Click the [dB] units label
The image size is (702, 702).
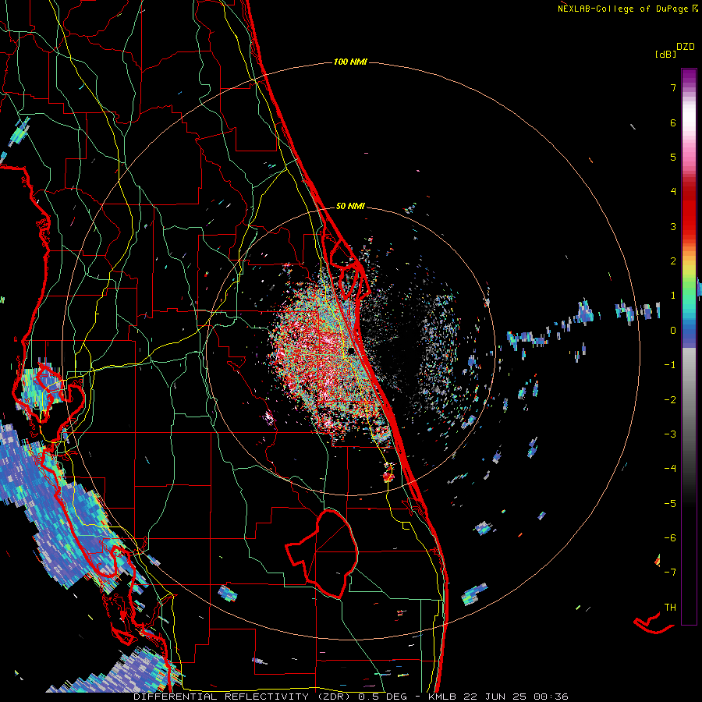[665, 55]
